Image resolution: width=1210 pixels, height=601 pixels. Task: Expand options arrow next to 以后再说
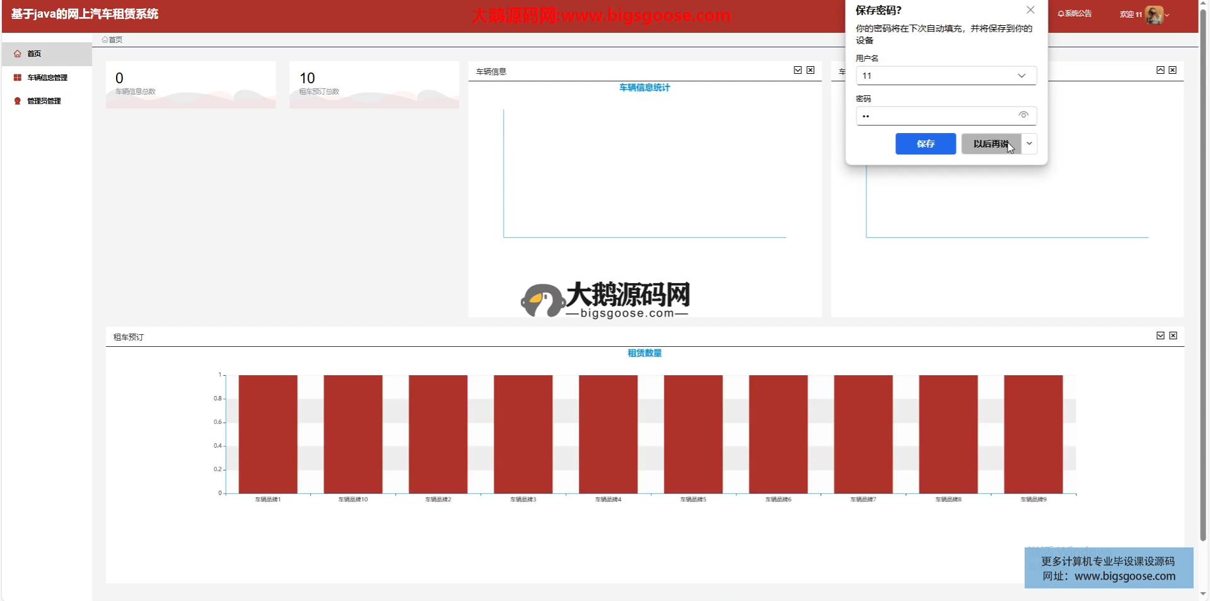(1030, 144)
